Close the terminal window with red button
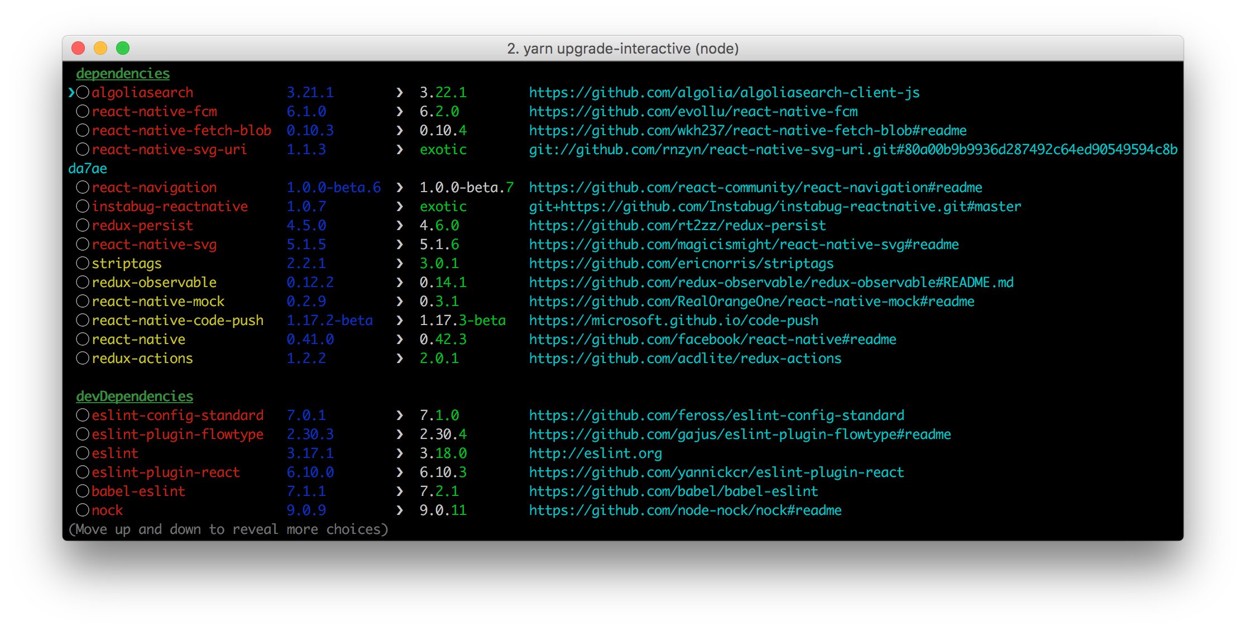The image size is (1246, 630). [x=78, y=48]
